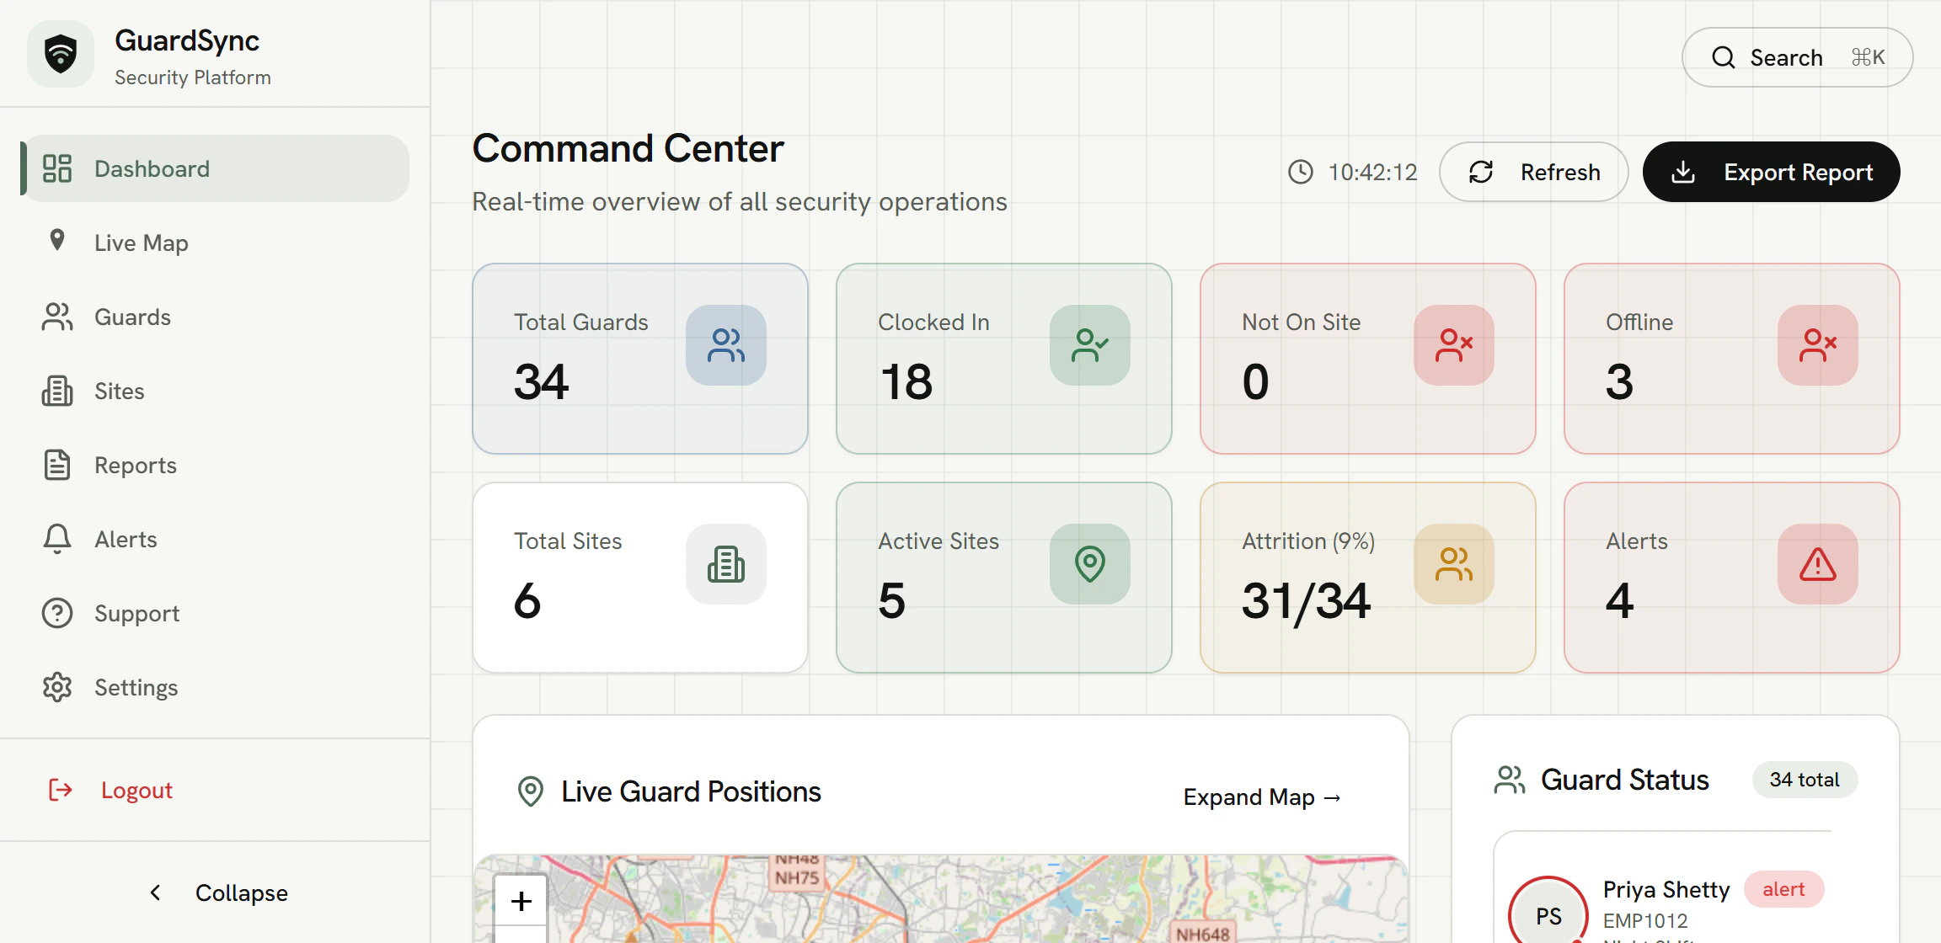Click the sidebar Alerts bell icon

[57, 539]
